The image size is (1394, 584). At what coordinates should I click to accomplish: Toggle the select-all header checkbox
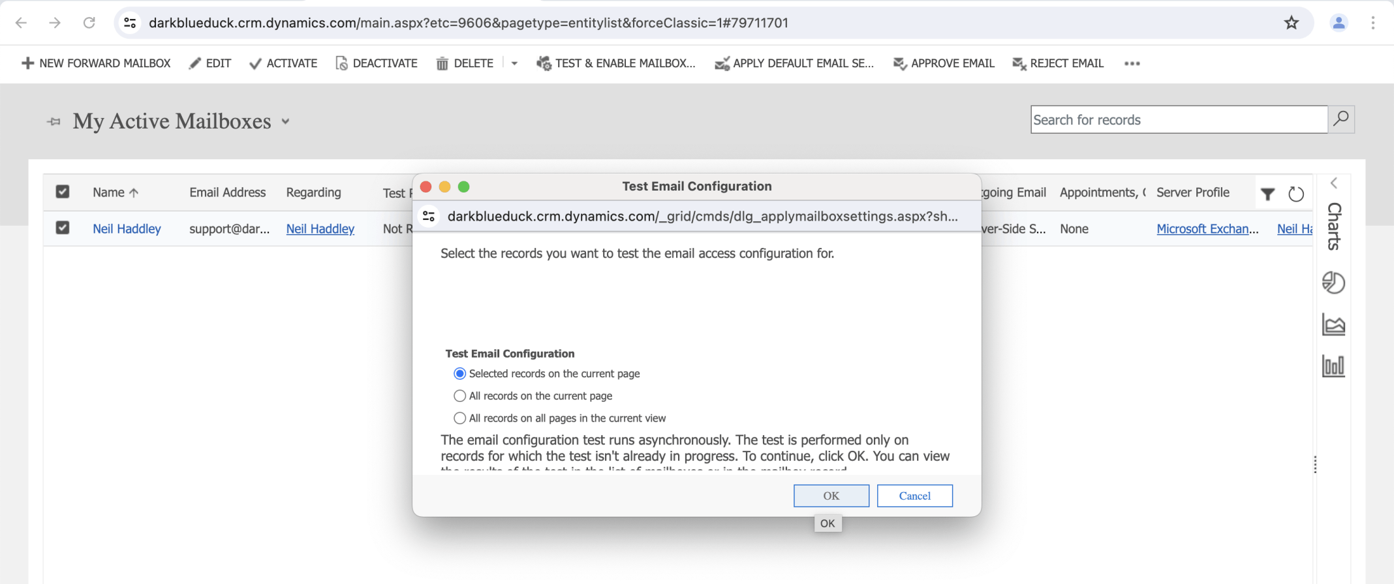click(x=63, y=192)
